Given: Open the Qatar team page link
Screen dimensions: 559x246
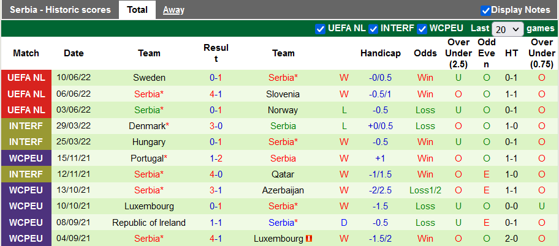Looking at the screenshot, I should tap(283, 174).
